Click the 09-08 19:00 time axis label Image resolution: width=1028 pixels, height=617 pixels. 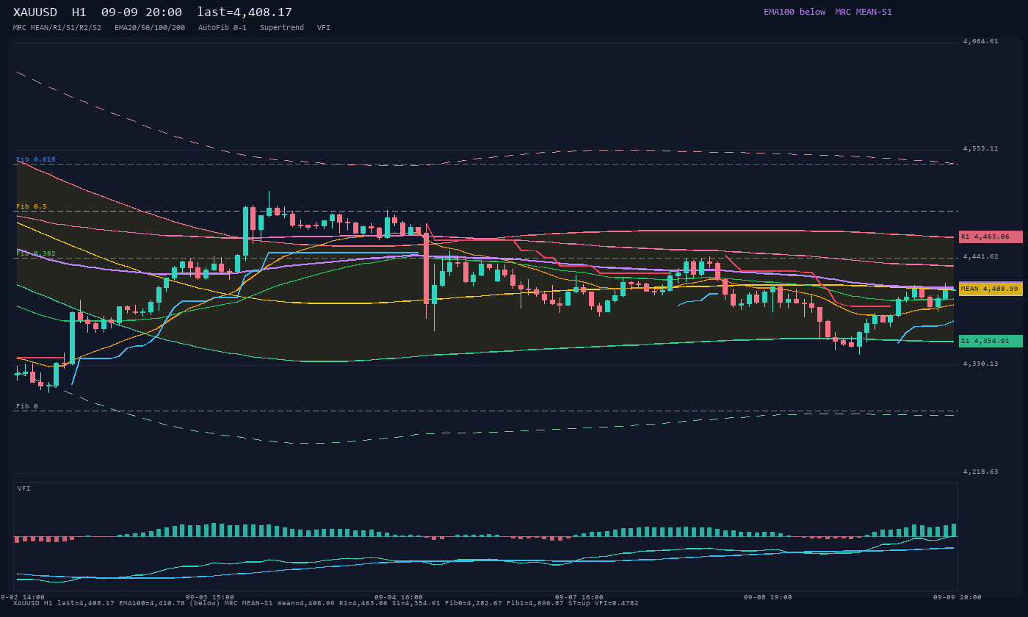pyautogui.click(x=768, y=597)
